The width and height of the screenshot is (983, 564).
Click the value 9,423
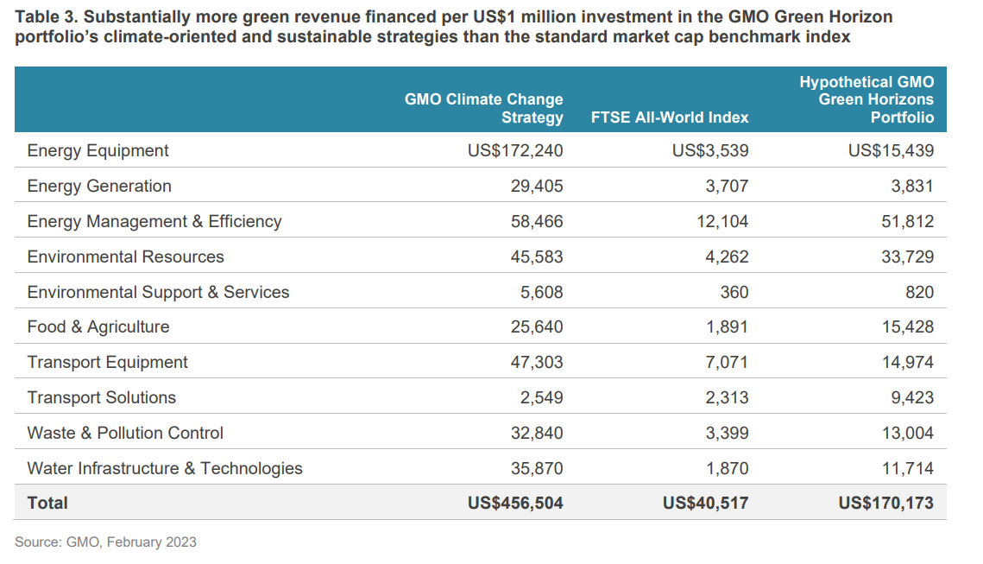coord(912,398)
